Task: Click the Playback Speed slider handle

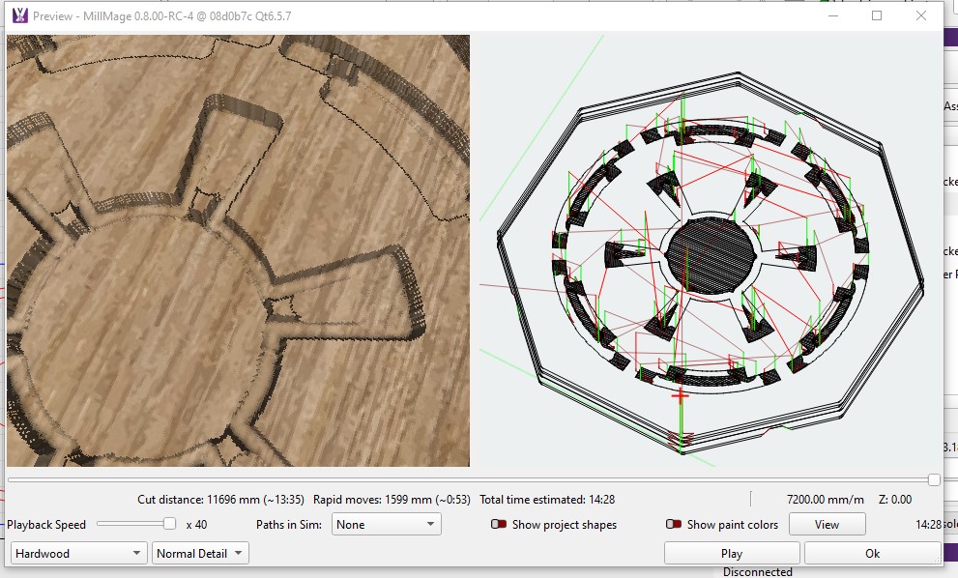Action: [170, 524]
